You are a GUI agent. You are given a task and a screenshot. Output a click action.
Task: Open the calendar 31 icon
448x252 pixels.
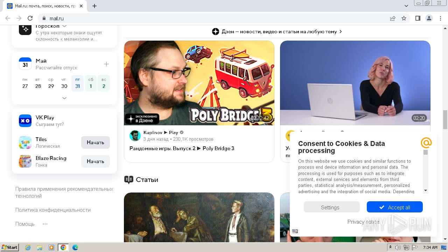[25, 64]
